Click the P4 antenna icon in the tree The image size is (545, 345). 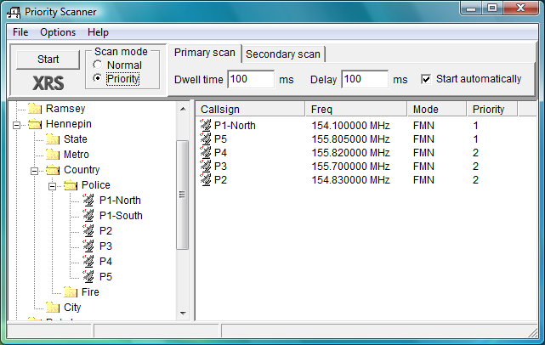click(88, 261)
